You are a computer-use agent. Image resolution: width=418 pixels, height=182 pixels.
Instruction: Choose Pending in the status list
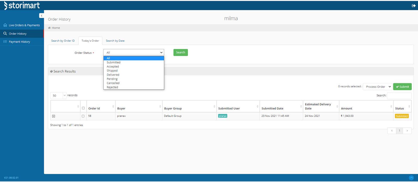click(134, 79)
